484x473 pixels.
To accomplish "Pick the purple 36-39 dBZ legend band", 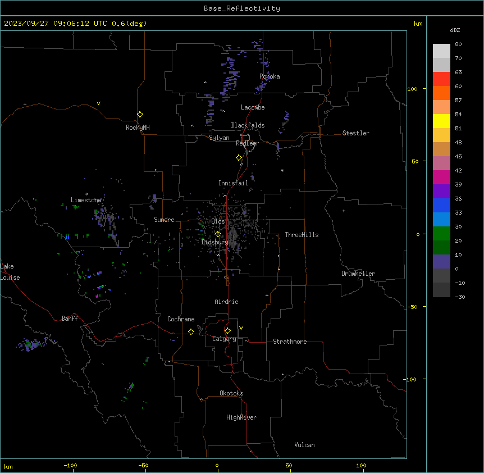I will [x=441, y=191].
